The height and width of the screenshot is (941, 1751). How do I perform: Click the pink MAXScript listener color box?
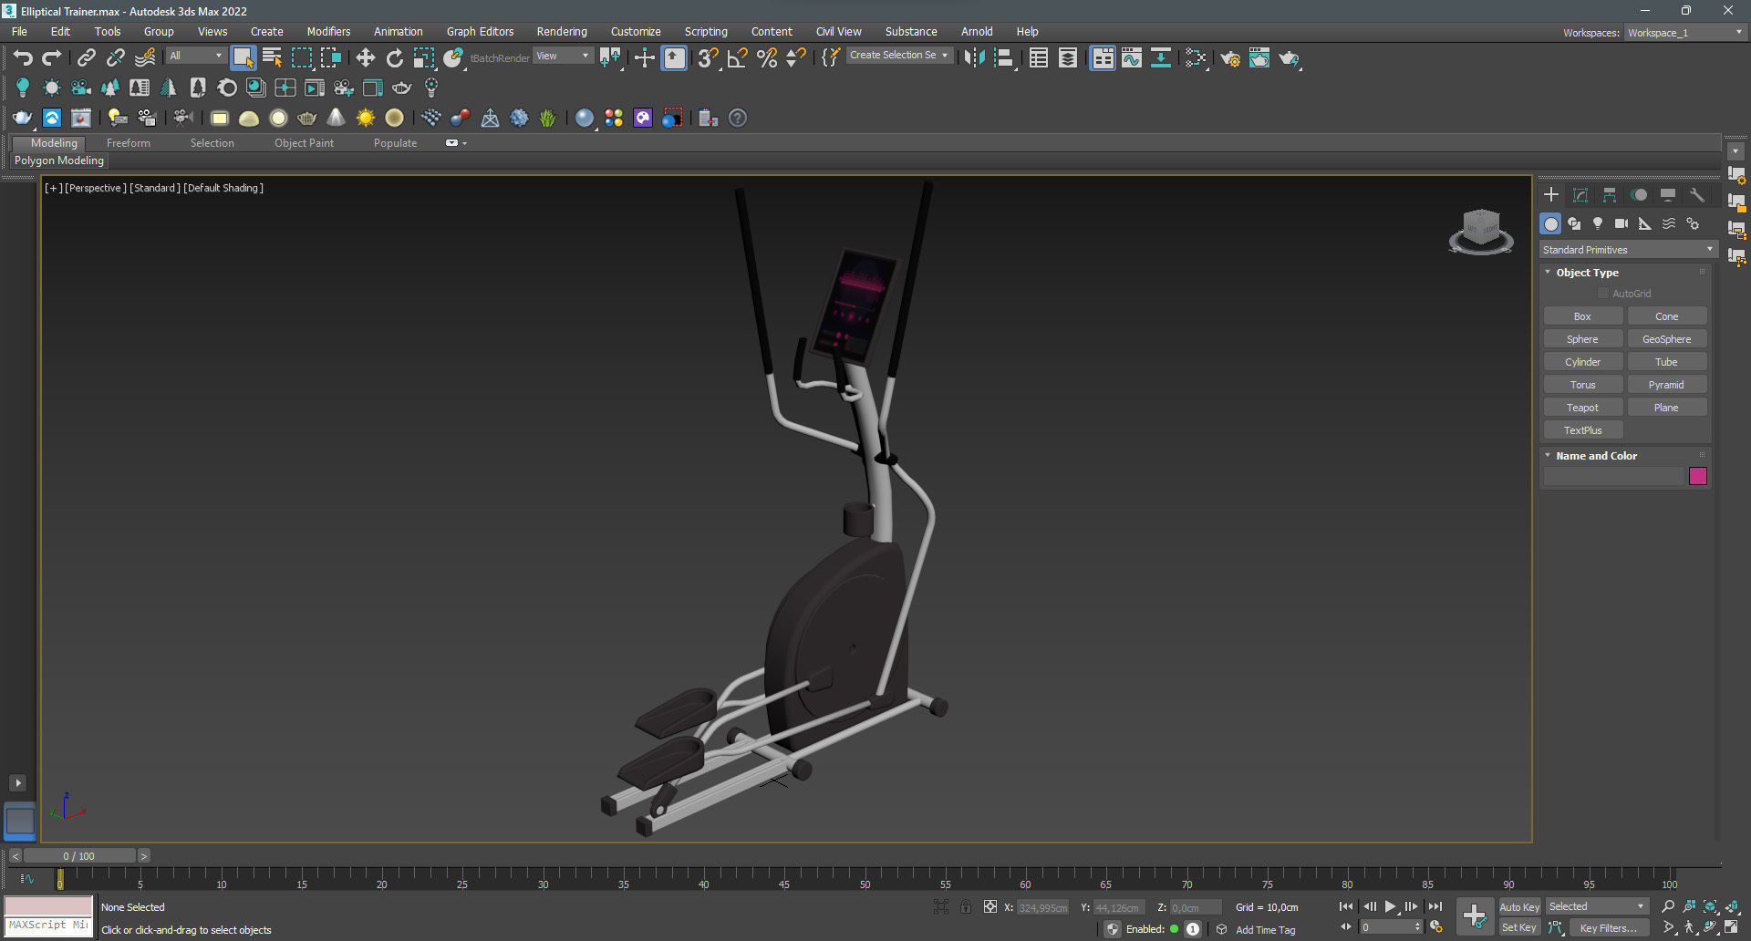[48, 905]
